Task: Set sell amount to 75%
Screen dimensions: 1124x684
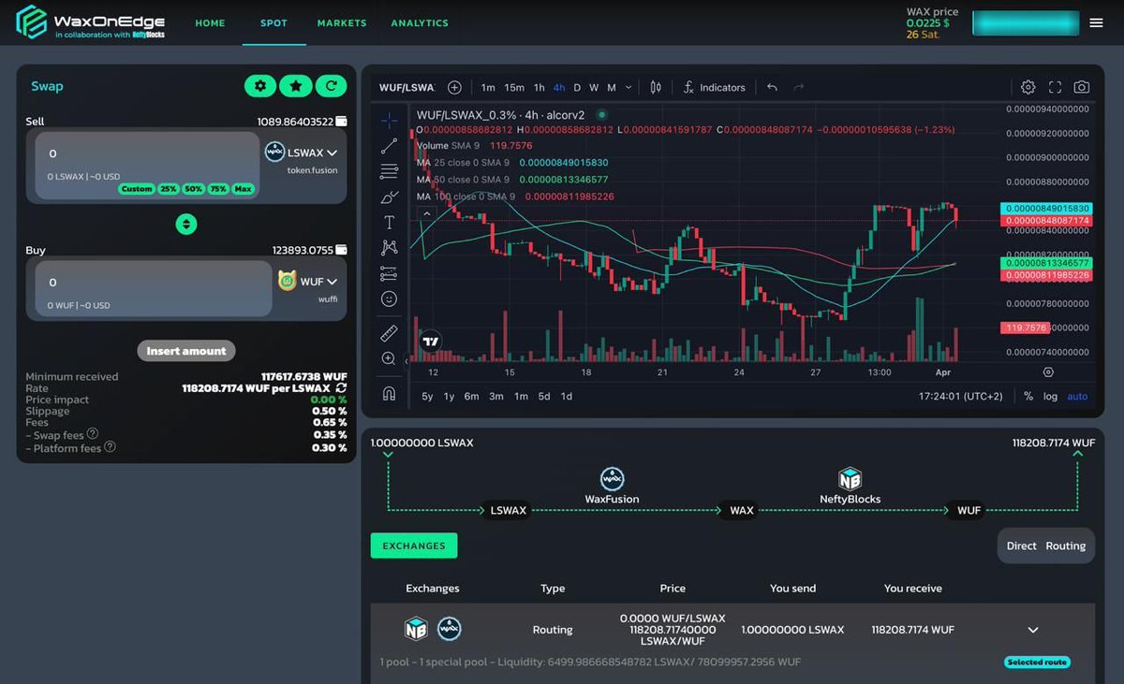Action: point(218,189)
